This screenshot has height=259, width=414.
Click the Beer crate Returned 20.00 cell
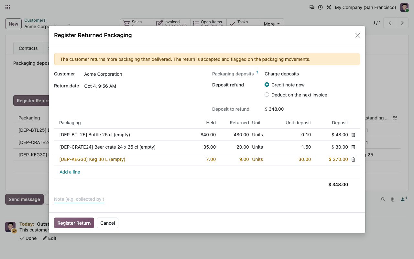[x=243, y=147]
